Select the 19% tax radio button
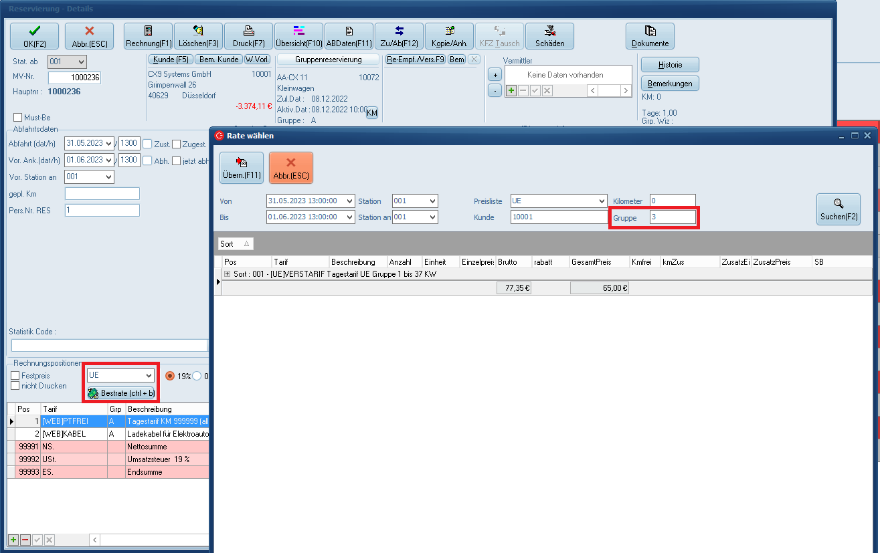Image resolution: width=880 pixels, height=553 pixels. [x=170, y=376]
